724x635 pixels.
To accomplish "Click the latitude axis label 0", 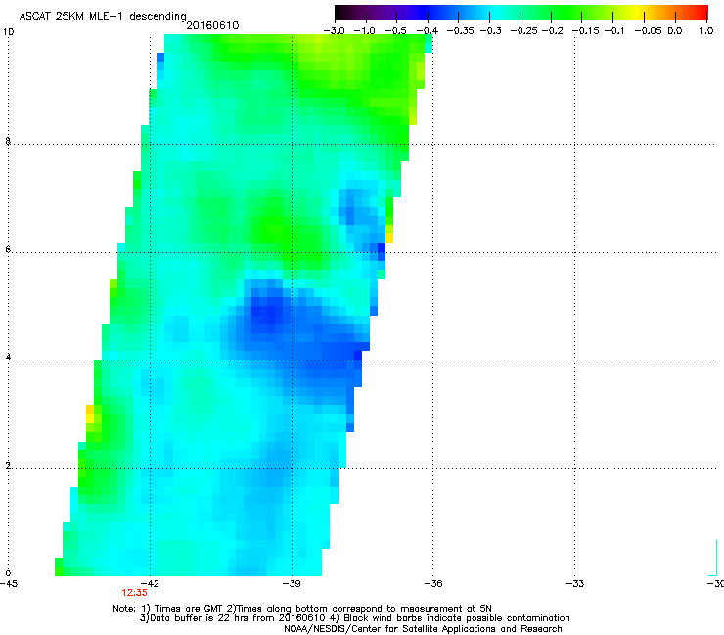I will click(x=8, y=573).
